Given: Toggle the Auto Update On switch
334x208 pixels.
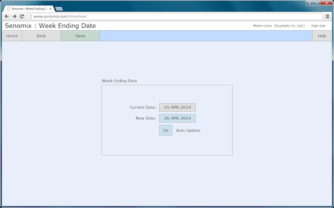Looking at the screenshot, I should click(x=166, y=130).
